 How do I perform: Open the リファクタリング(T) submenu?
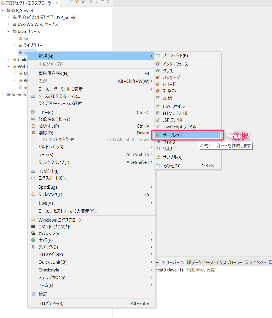[92, 162]
